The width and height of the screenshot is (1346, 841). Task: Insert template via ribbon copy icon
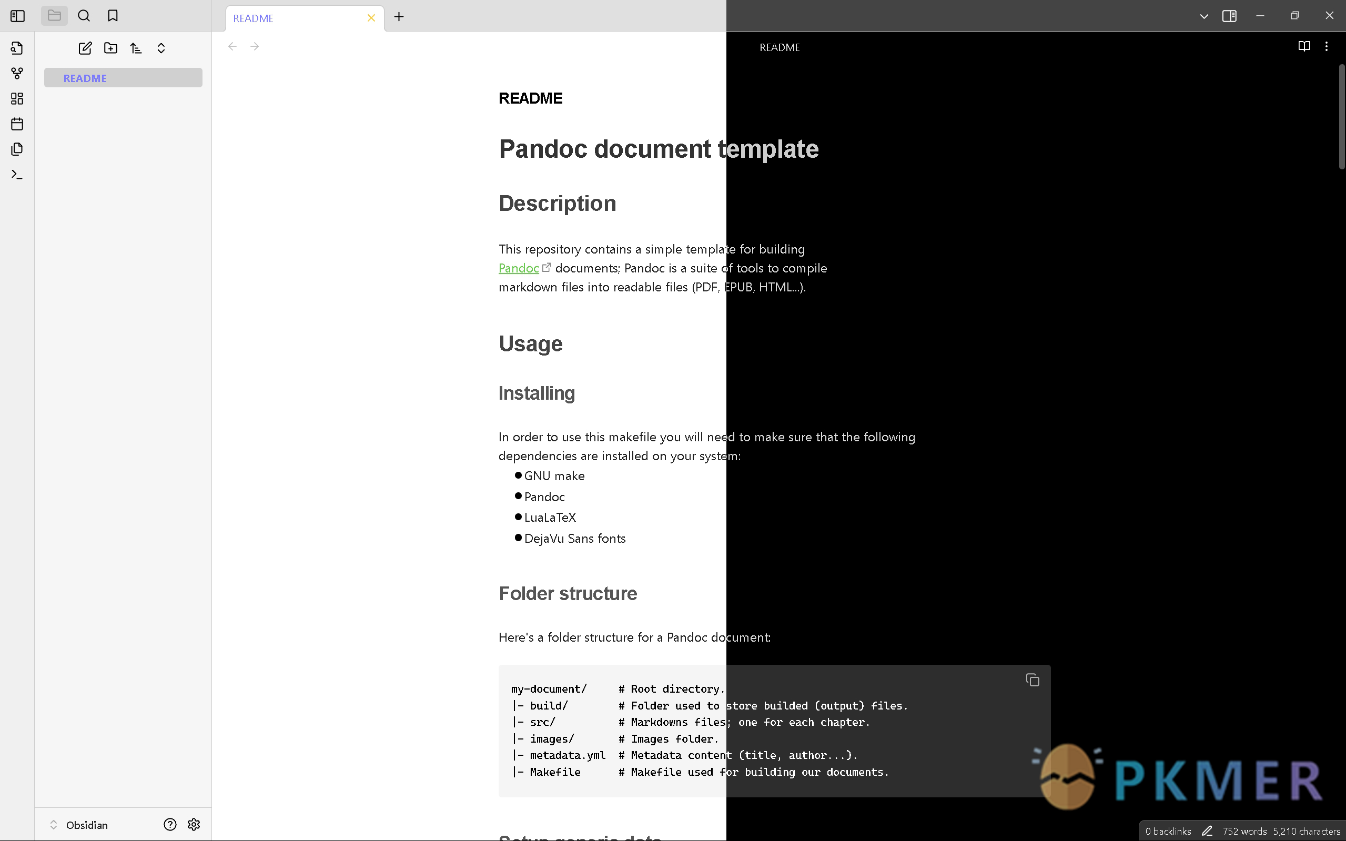pyautogui.click(x=17, y=149)
